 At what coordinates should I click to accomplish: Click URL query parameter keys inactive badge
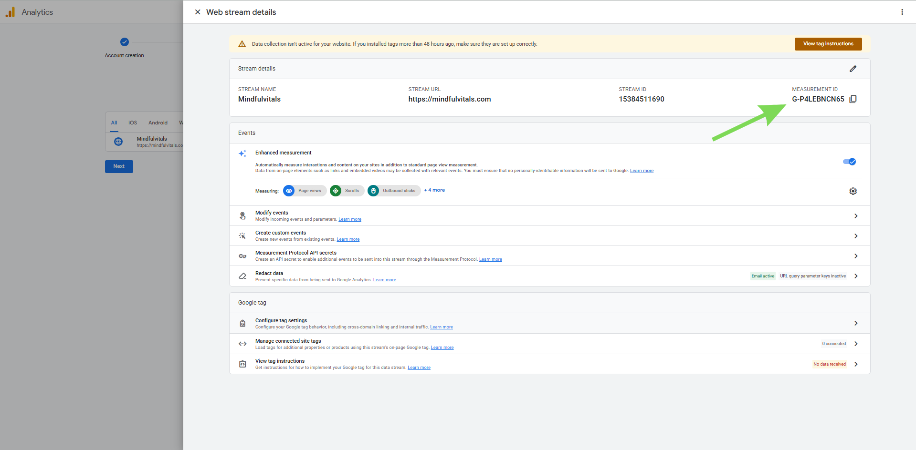[x=813, y=276]
